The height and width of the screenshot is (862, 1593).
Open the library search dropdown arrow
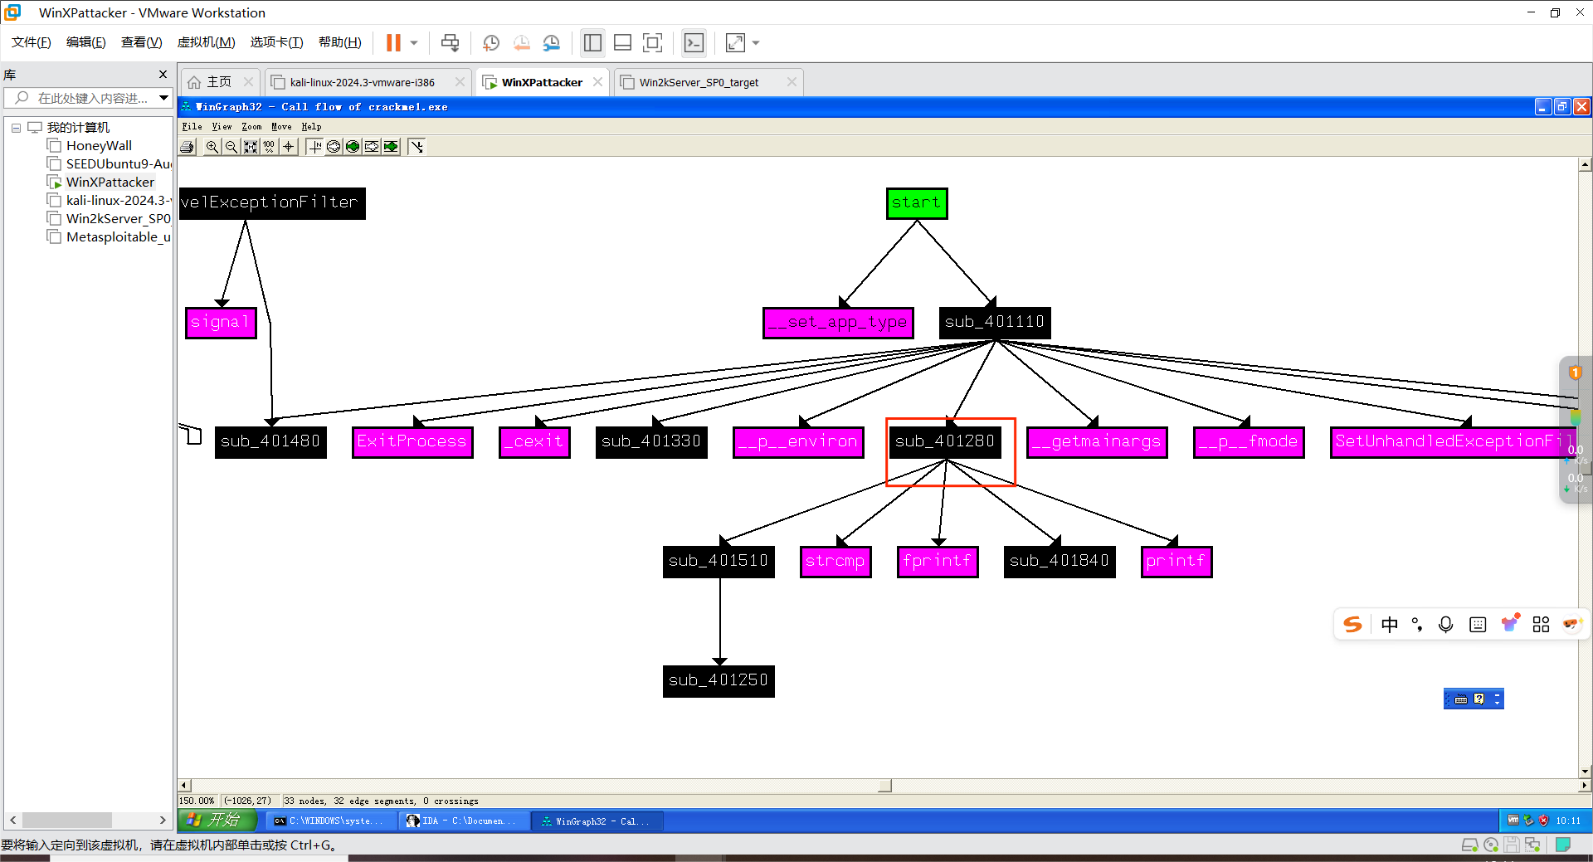164,98
